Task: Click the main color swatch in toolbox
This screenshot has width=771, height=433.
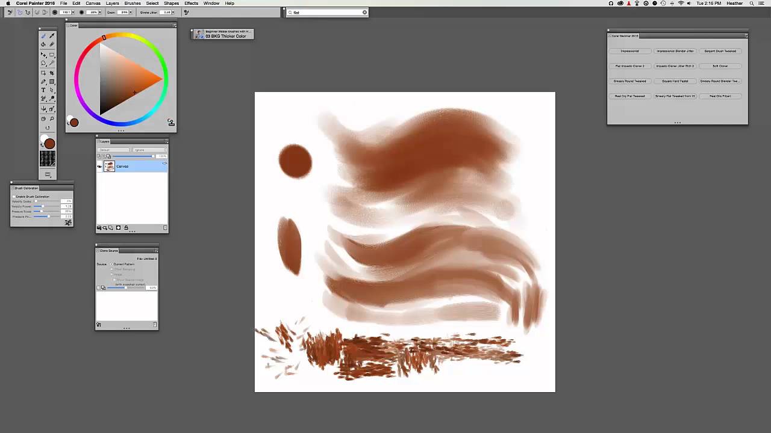Action: [x=49, y=144]
